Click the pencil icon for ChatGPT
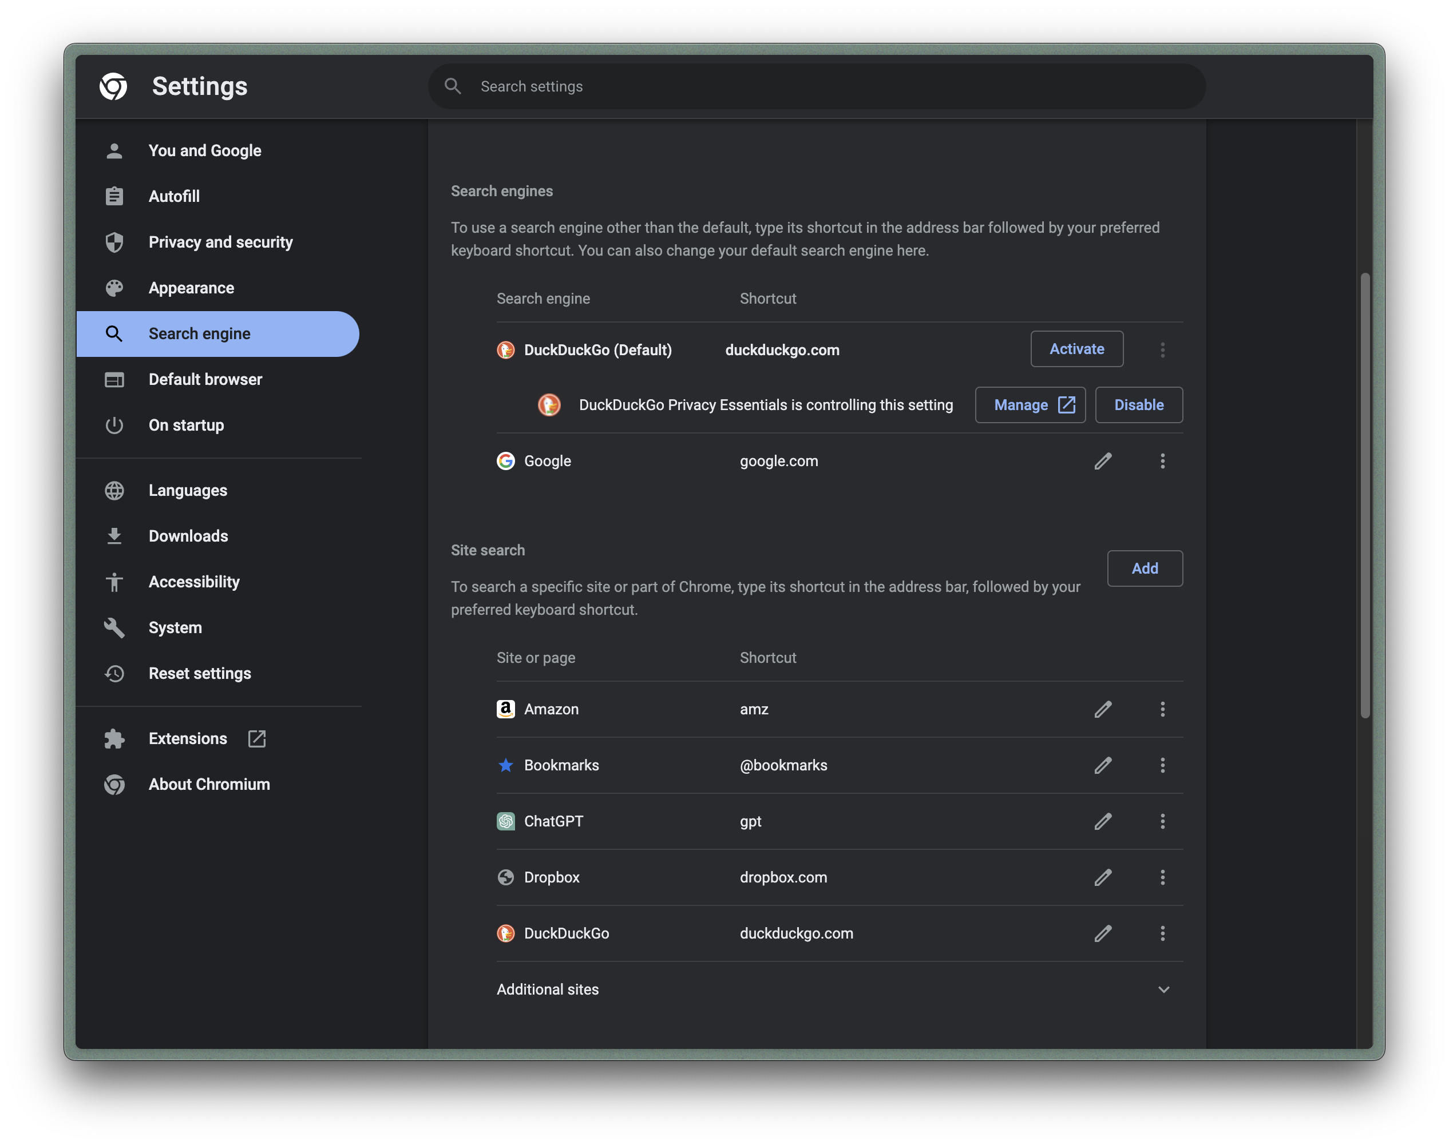The height and width of the screenshot is (1145, 1449). click(x=1103, y=821)
